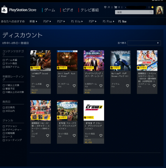Check the 近日発売 release filter

(x=4, y=108)
